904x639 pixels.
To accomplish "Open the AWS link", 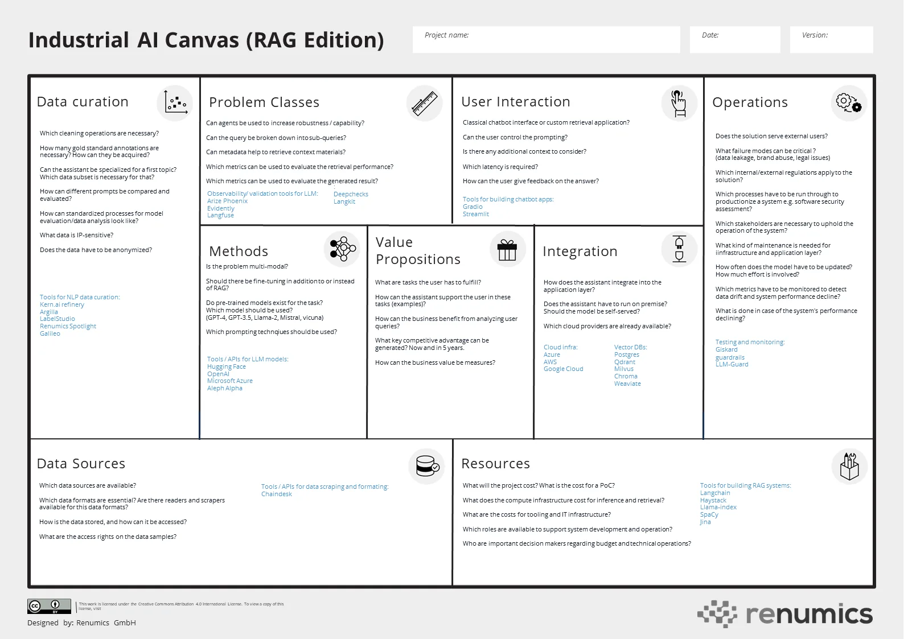I will click(550, 362).
